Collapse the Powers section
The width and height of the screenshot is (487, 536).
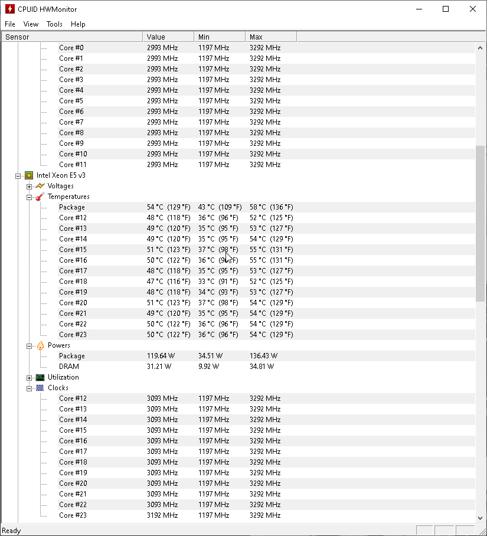tap(29, 345)
